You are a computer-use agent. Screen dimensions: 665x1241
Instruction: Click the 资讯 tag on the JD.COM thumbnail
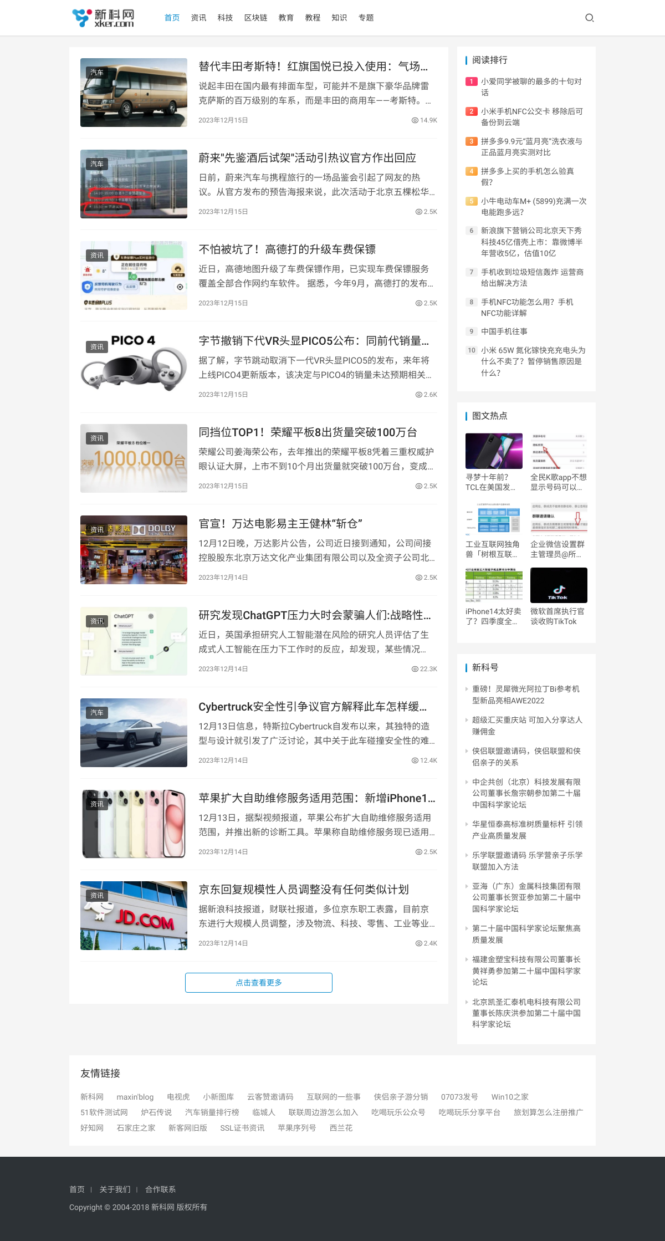pyautogui.click(x=97, y=896)
